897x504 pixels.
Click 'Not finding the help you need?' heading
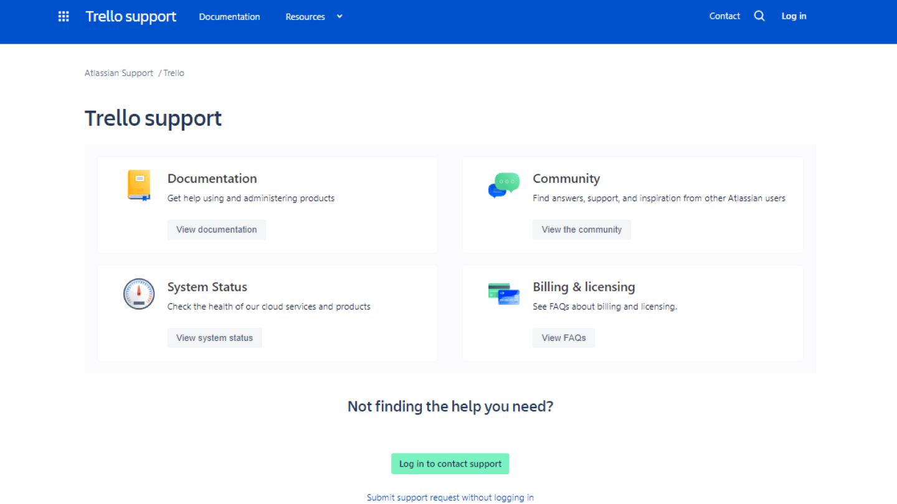point(450,406)
